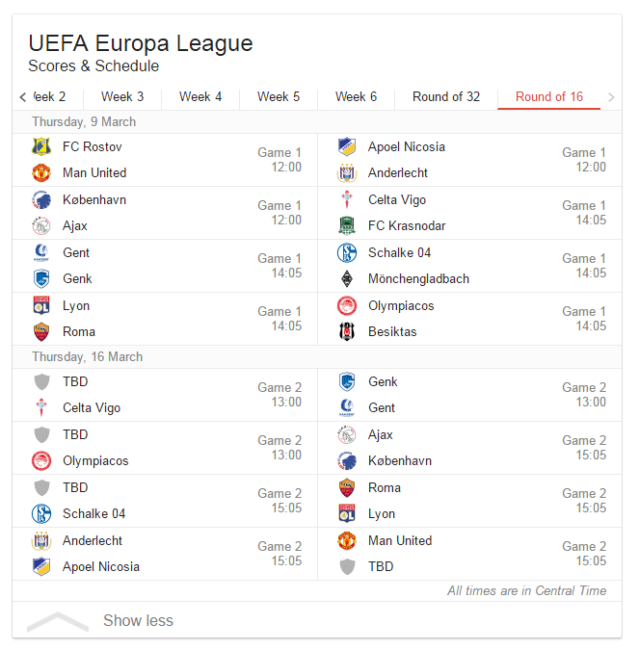Screen dimensions: 639x651
Task: Click the Show less text
Action: tap(138, 621)
